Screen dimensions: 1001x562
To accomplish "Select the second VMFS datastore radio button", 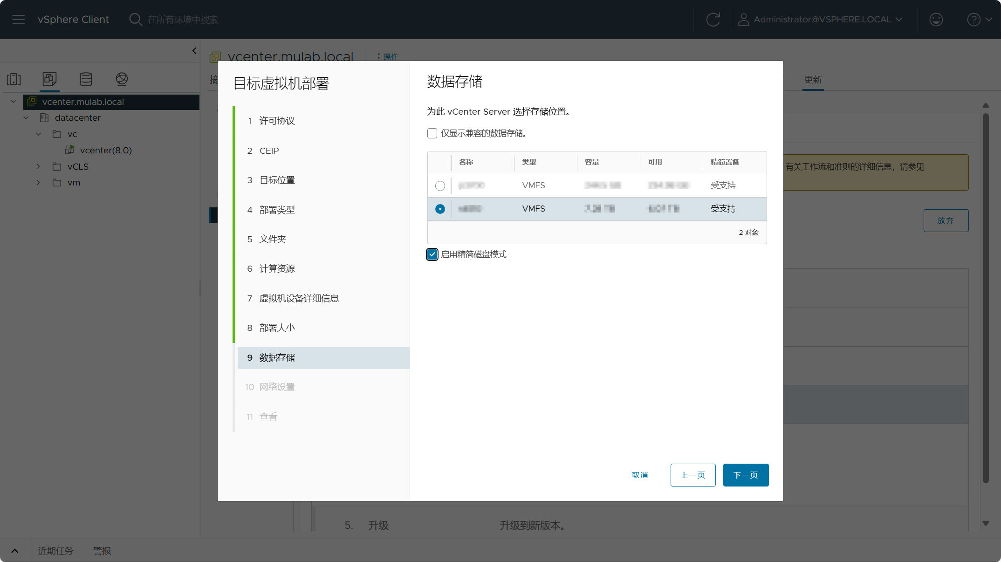I will click(440, 209).
